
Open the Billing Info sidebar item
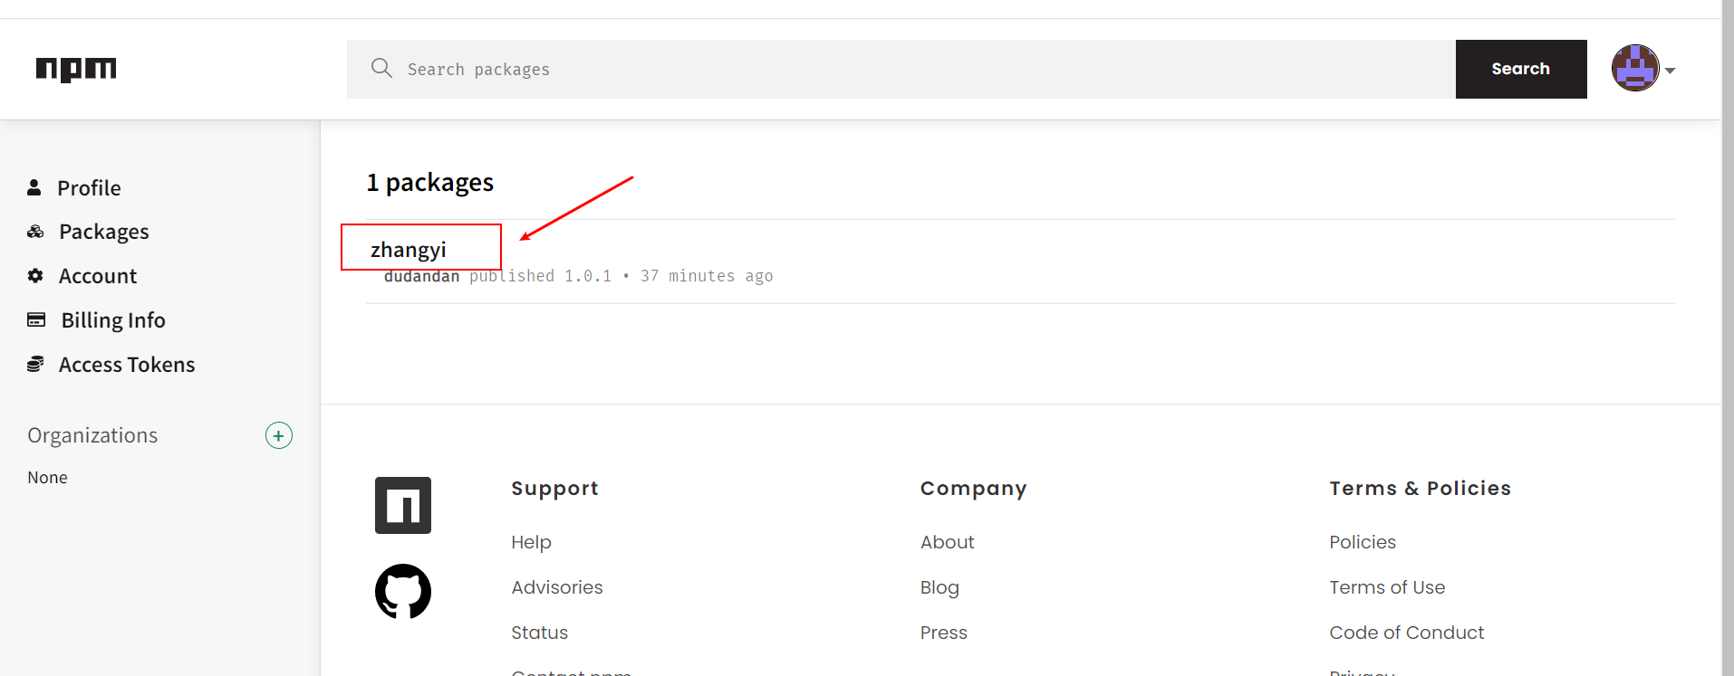click(x=113, y=319)
